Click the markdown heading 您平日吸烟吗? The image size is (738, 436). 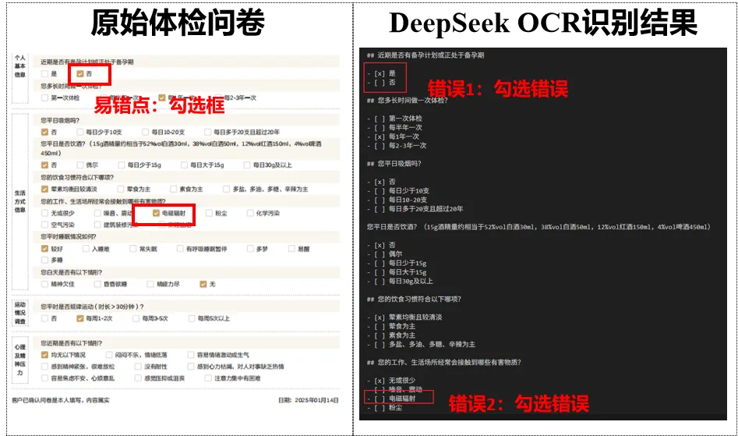coord(399,164)
